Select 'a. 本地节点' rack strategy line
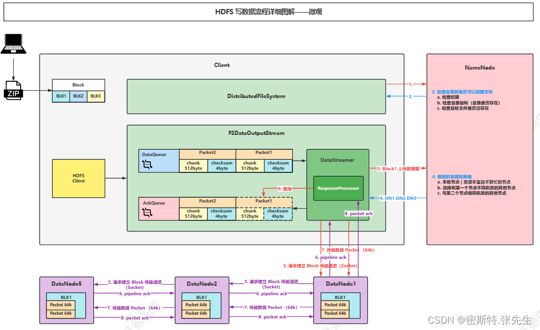The width and height of the screenshot is (540, 330). [474, 182]
